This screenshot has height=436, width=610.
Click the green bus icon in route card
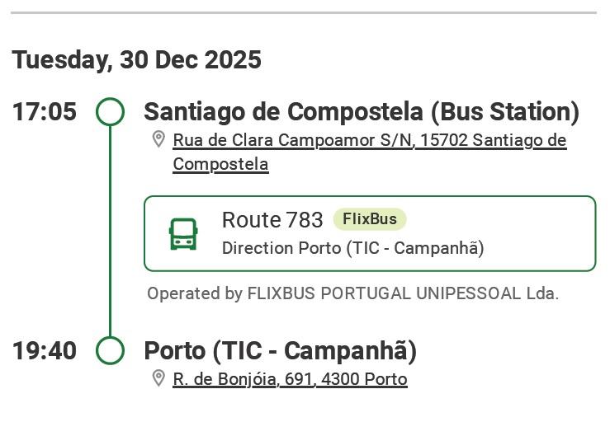pos(183,234)
